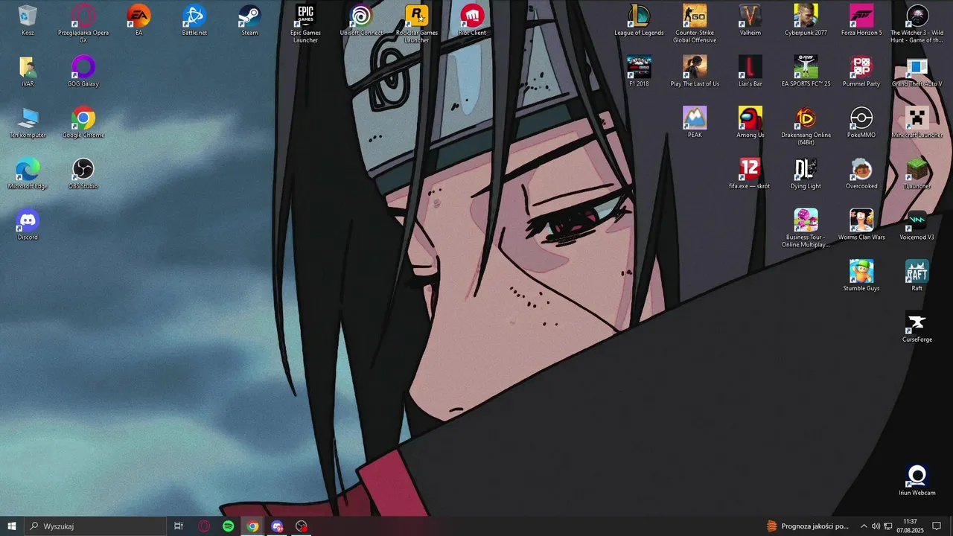Select Business Tour Online Multiplayer shortcut
This screenshot has width=953, height=536.
pos(806,228)
